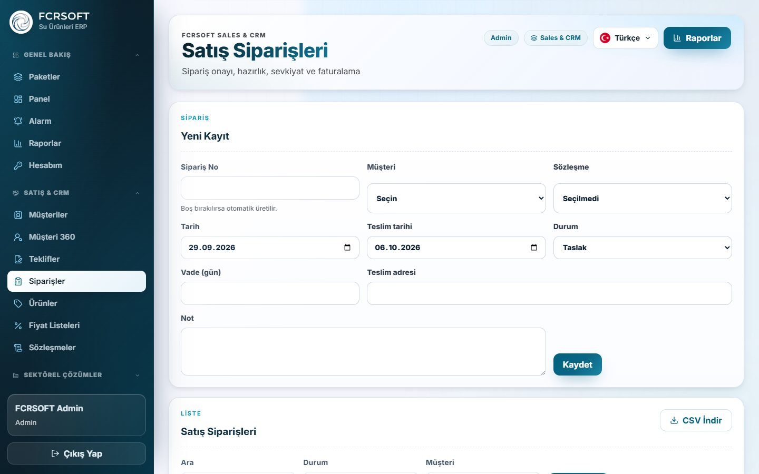Click the Kaydet button

coord(578,364)
